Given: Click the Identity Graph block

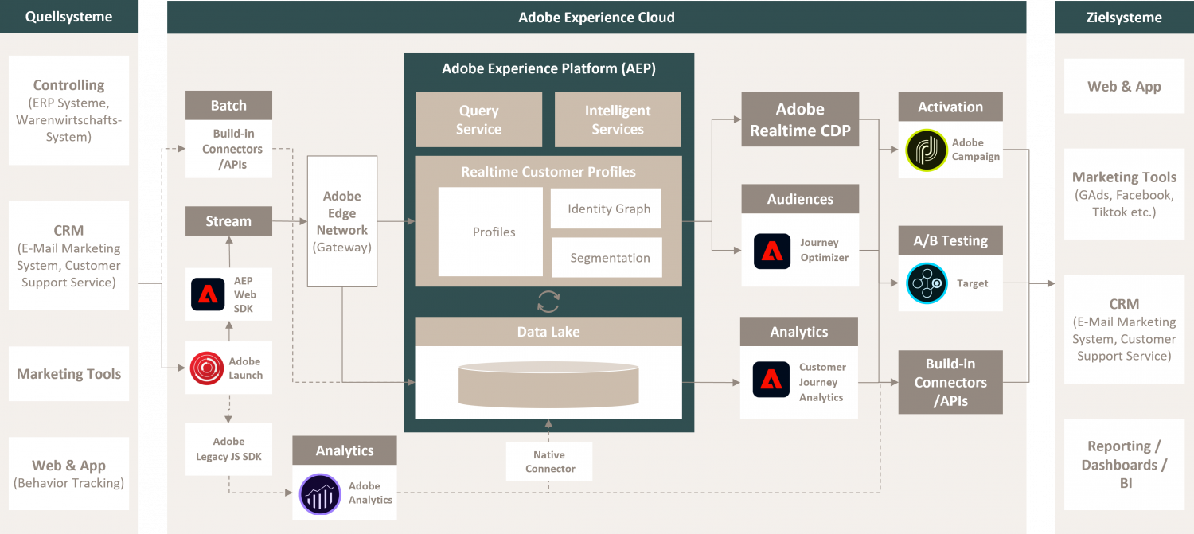Looking at the screenshot, I should click(606, 209).
